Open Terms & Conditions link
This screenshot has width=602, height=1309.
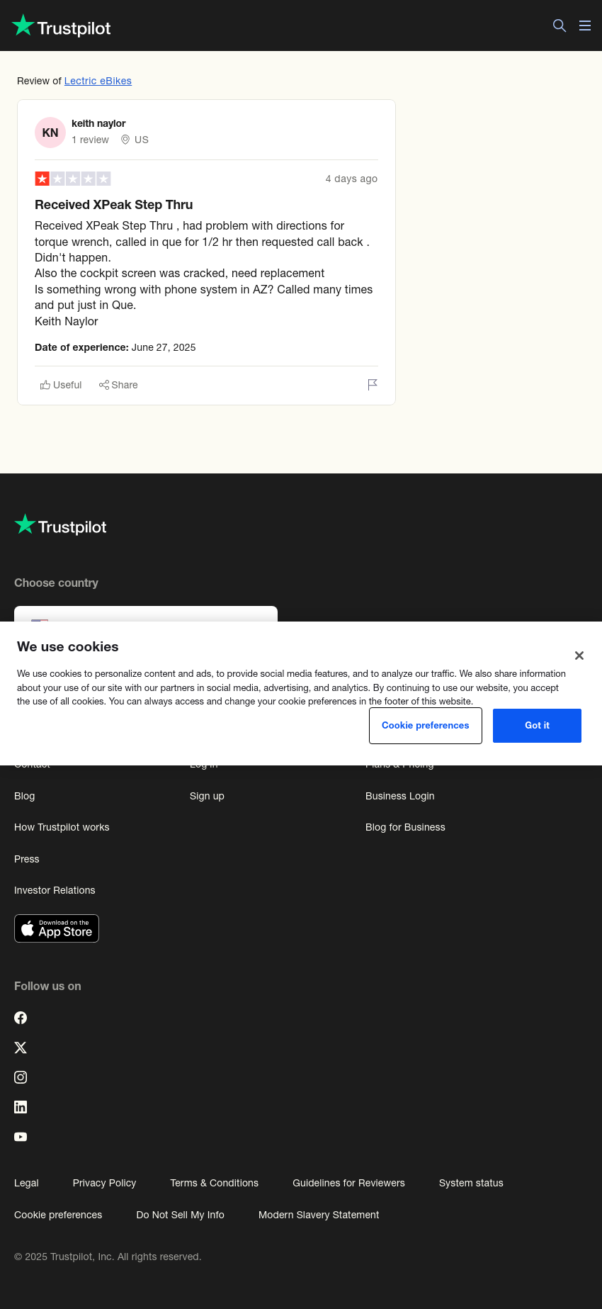point(214,1183)
